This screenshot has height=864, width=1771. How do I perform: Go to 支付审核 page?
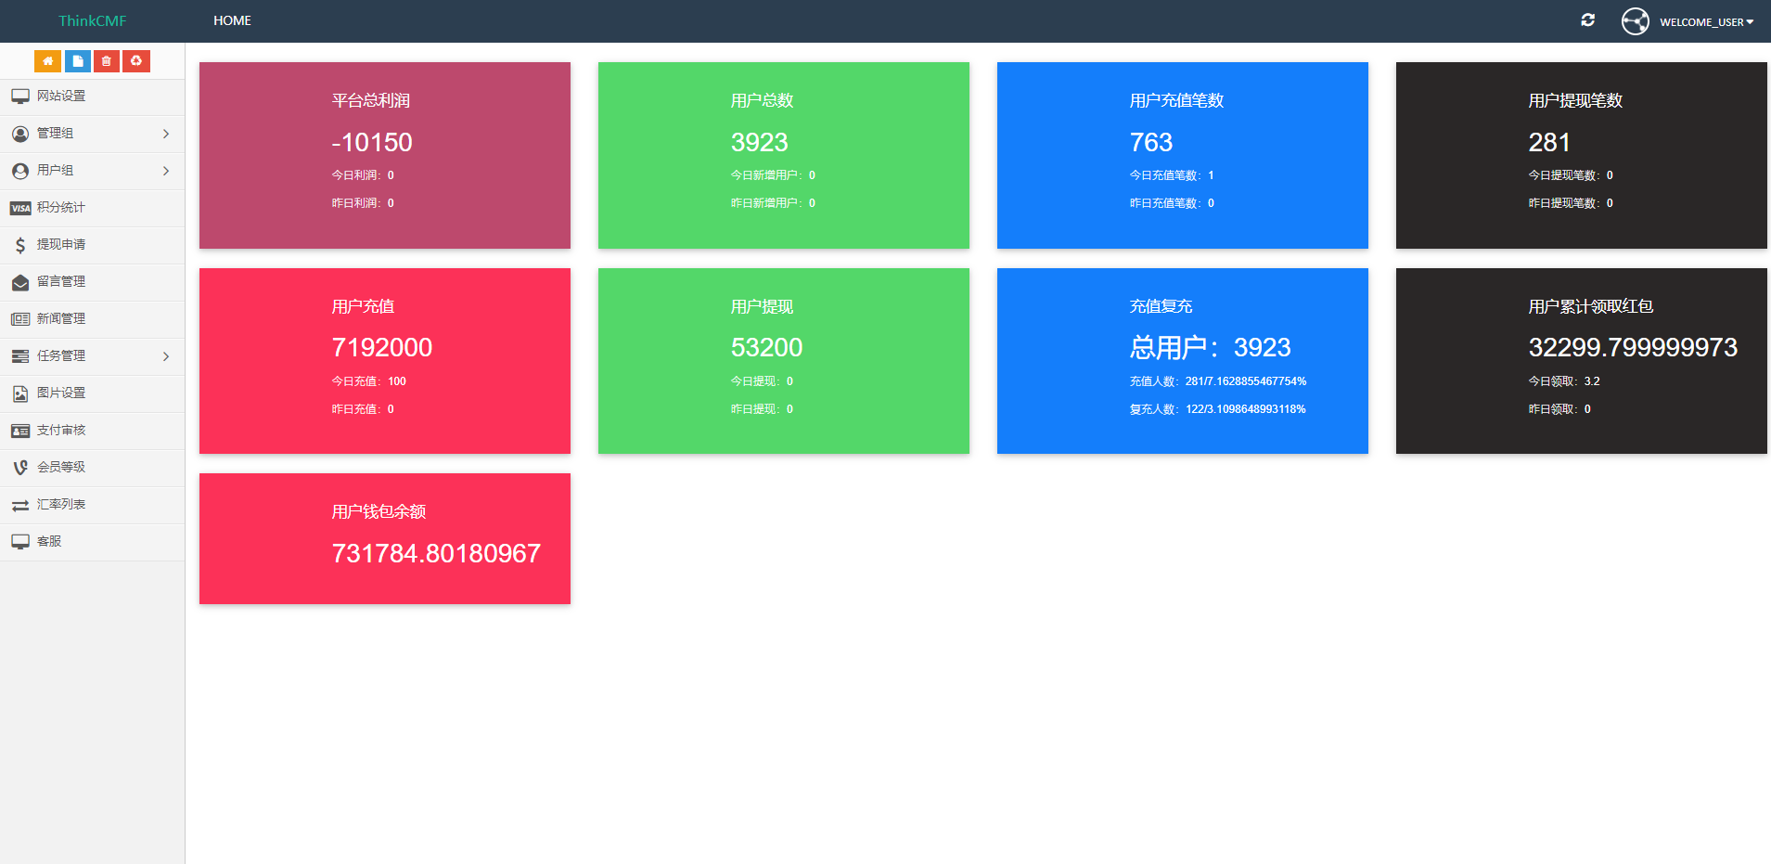click(x=61, y=431)
